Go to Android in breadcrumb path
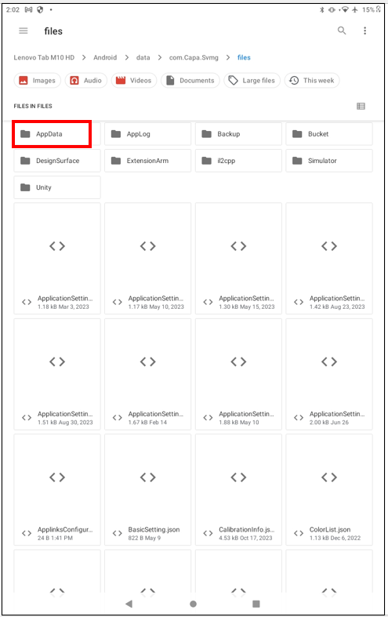 click(105, 57)
